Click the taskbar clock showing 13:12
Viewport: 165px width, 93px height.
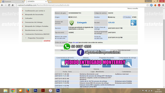click(158, 91)
